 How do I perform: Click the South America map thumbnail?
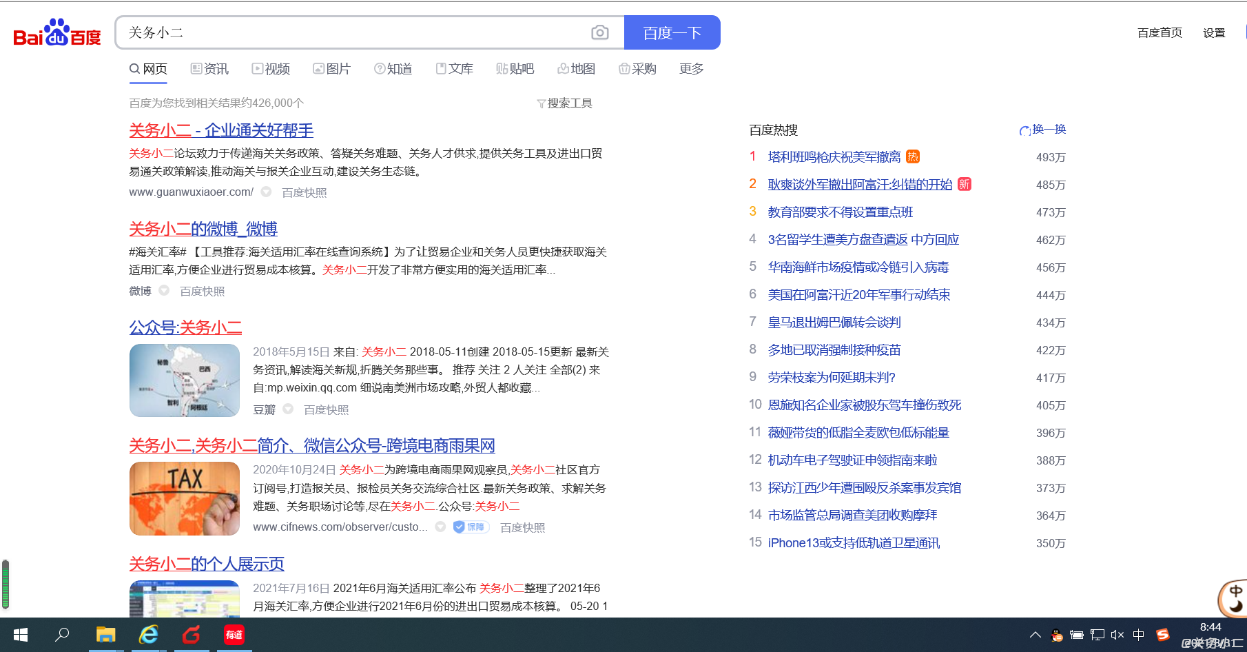point(185,380)
